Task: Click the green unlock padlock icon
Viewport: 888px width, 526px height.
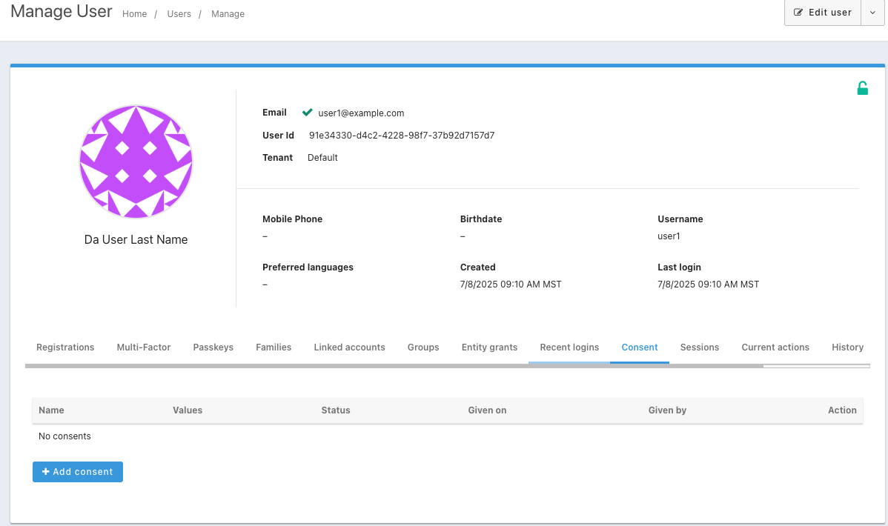Action: (862, 89)
